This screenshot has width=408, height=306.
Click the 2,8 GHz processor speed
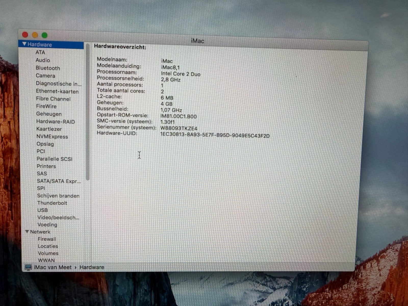[171, 80]
